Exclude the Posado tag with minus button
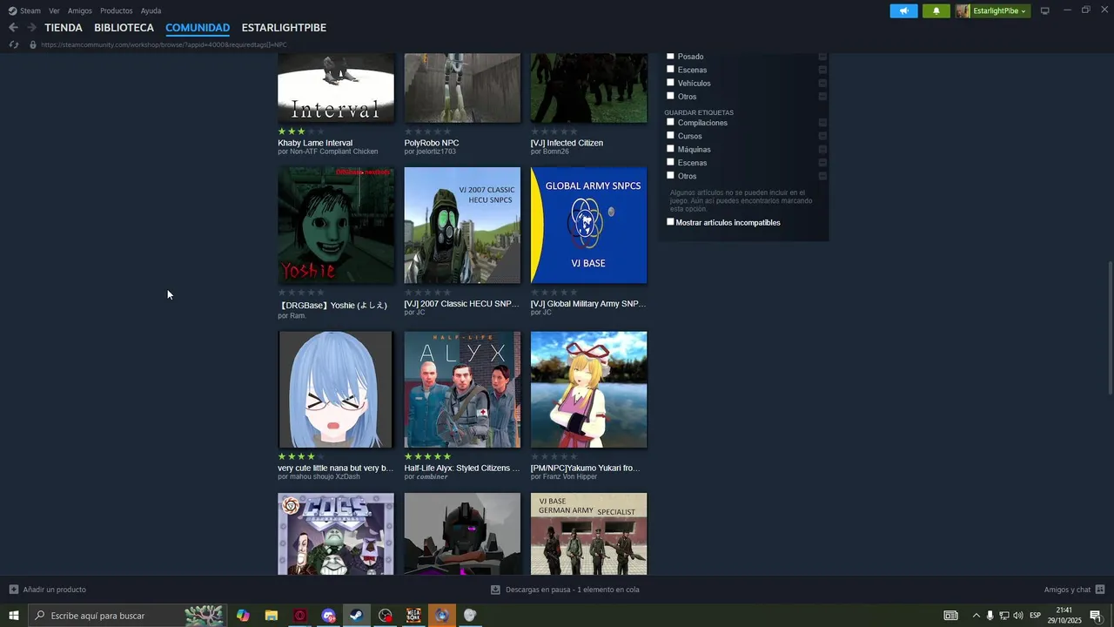The width and height of the screenshot is (1114, 627). click(x=822, y=57)
